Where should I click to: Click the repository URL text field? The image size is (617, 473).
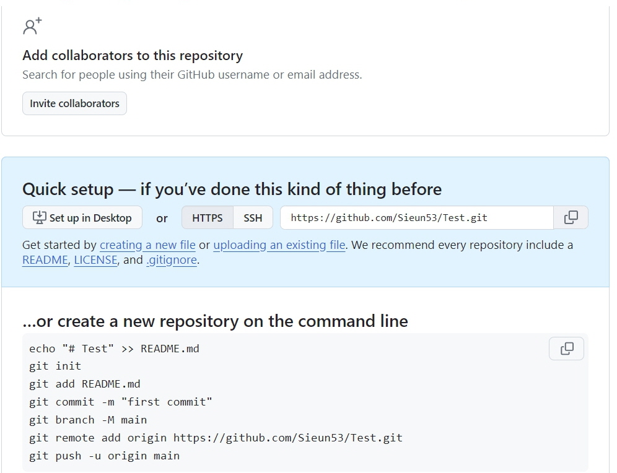coord(416,218)
